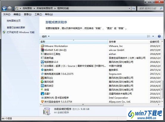Viewport: 165px width, 122px height.
Task: Sort list by 发布者 column header
Action: pos(128,42)
